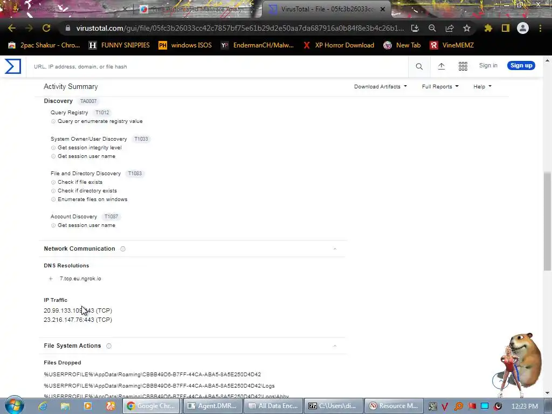Open the 2pac Shakur bookmark
The width and height of the screenshot is (552, 414).
click(x=44, y=45)
